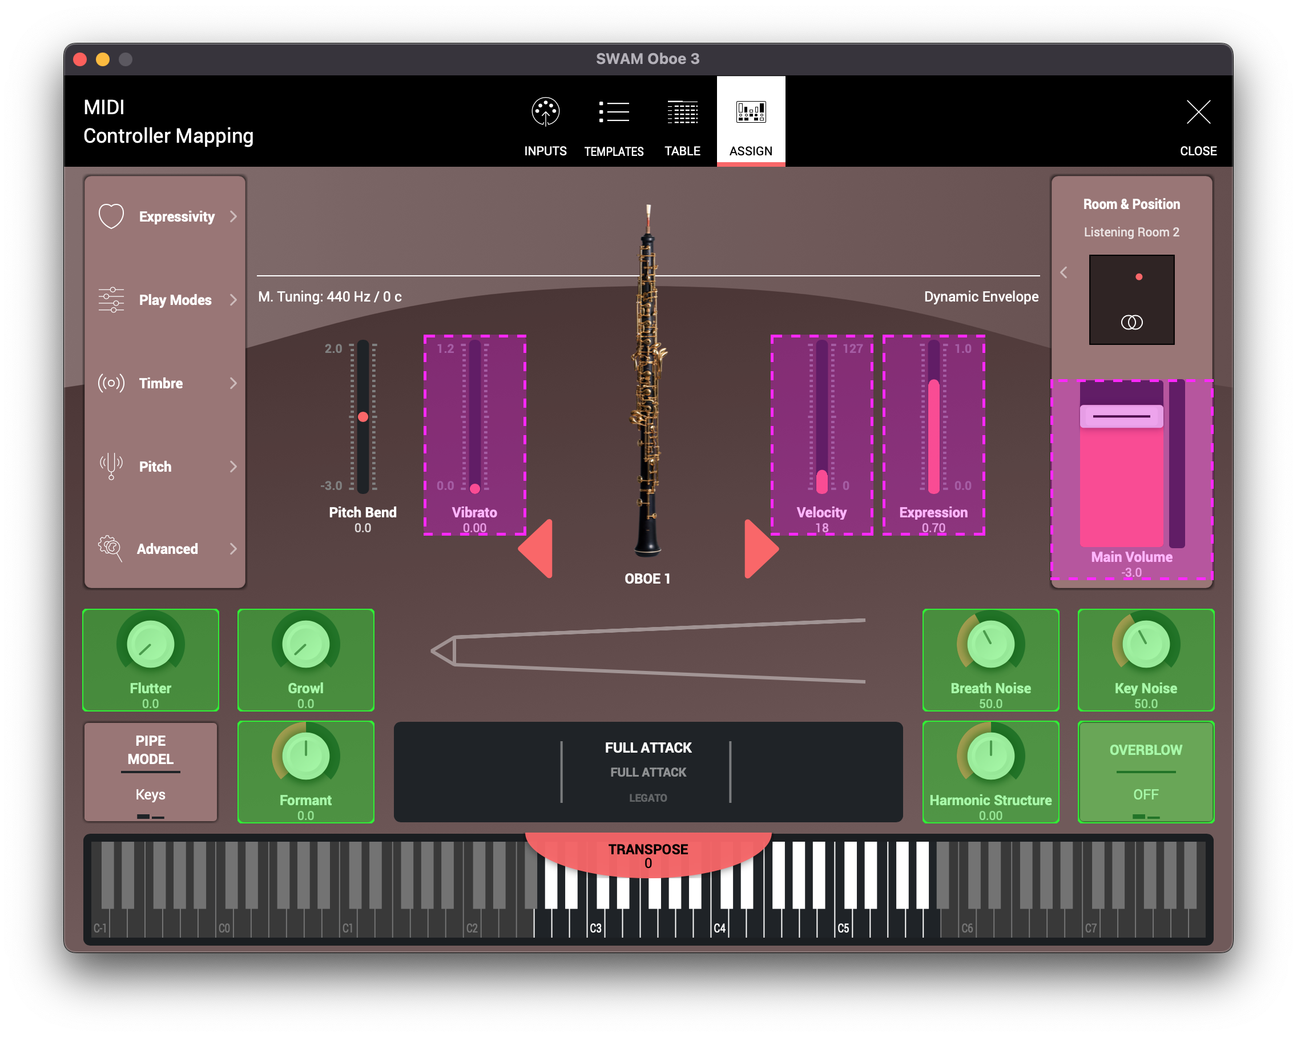The width and height of the screenshot is (1297, 1037).
Task: Expand the Advanced section chevron
Action: click(233, 549)
